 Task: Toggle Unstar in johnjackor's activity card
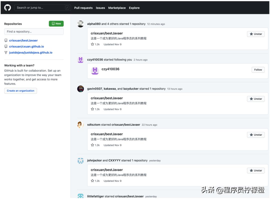[256, 171]
